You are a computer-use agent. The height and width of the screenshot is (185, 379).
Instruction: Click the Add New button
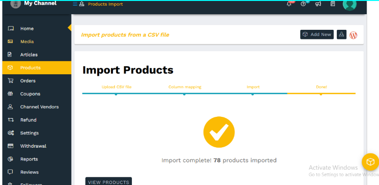point(317,35)
